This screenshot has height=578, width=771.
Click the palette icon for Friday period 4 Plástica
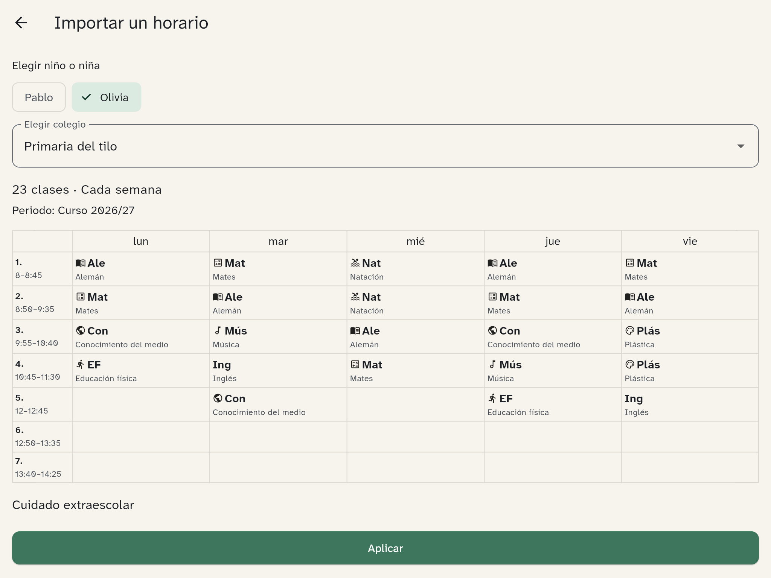(630, 365)
